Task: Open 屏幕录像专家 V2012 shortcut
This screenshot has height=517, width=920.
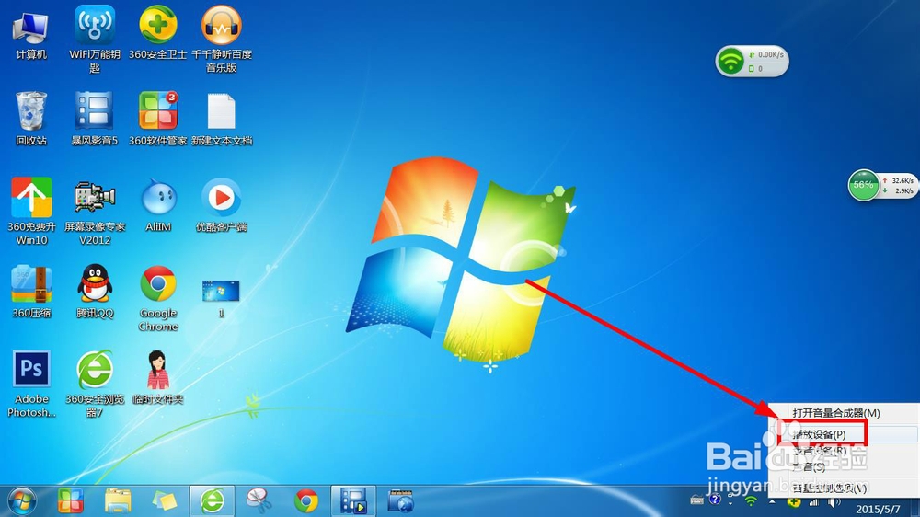Action: click(x=95, y=212)
